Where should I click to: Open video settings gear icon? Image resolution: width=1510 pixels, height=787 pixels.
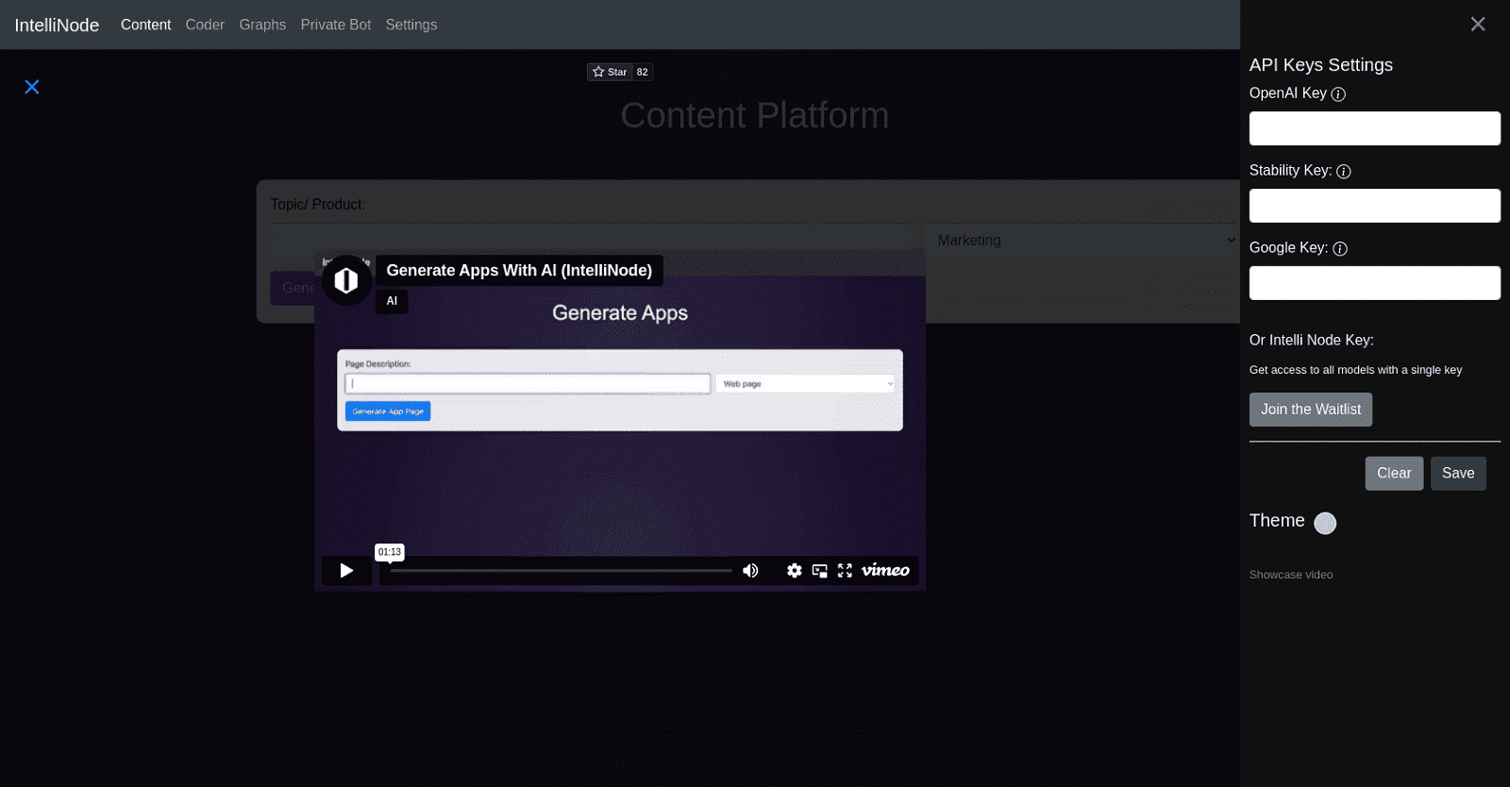tap(795, 571)
